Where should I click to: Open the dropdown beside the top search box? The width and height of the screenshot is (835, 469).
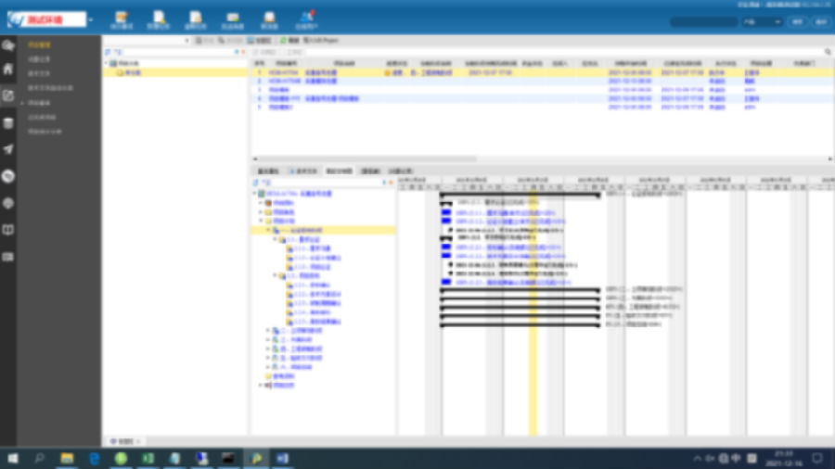[759, 21]
